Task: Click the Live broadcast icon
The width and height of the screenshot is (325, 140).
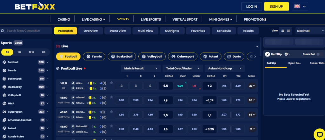Action: point(58,46)
